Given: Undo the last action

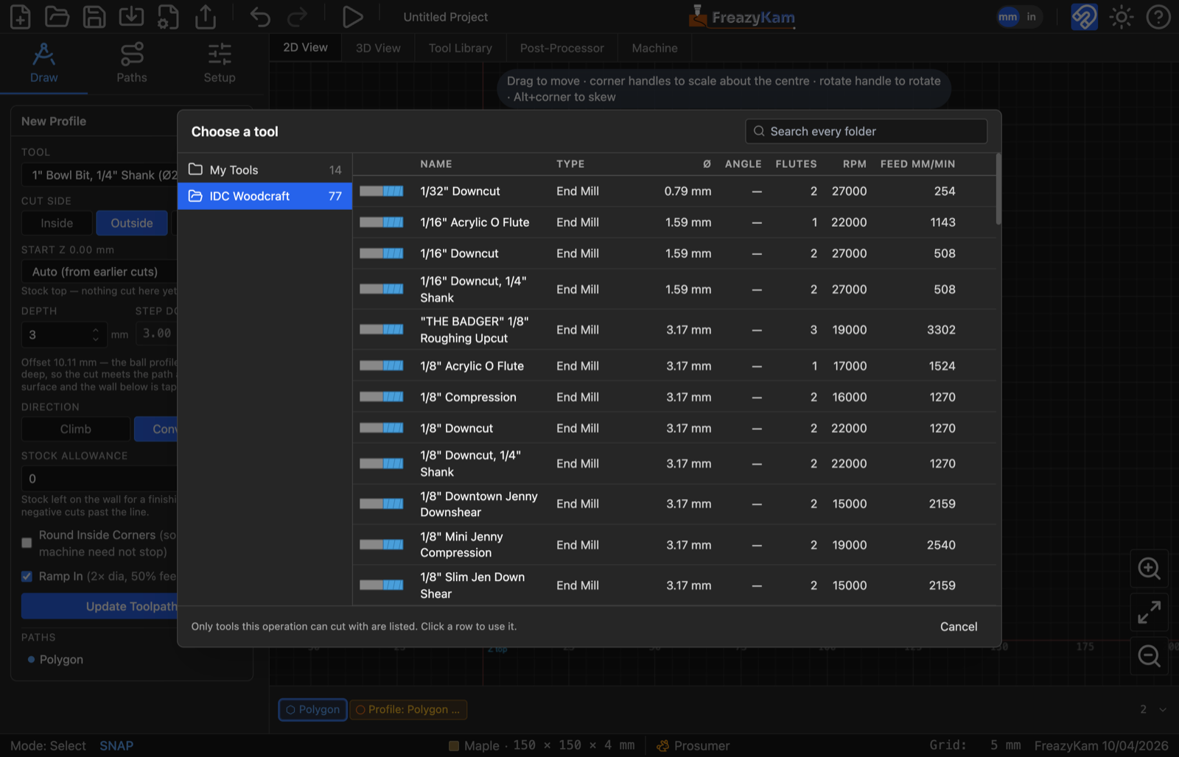Looking at the screenshot, I should 260,17.
